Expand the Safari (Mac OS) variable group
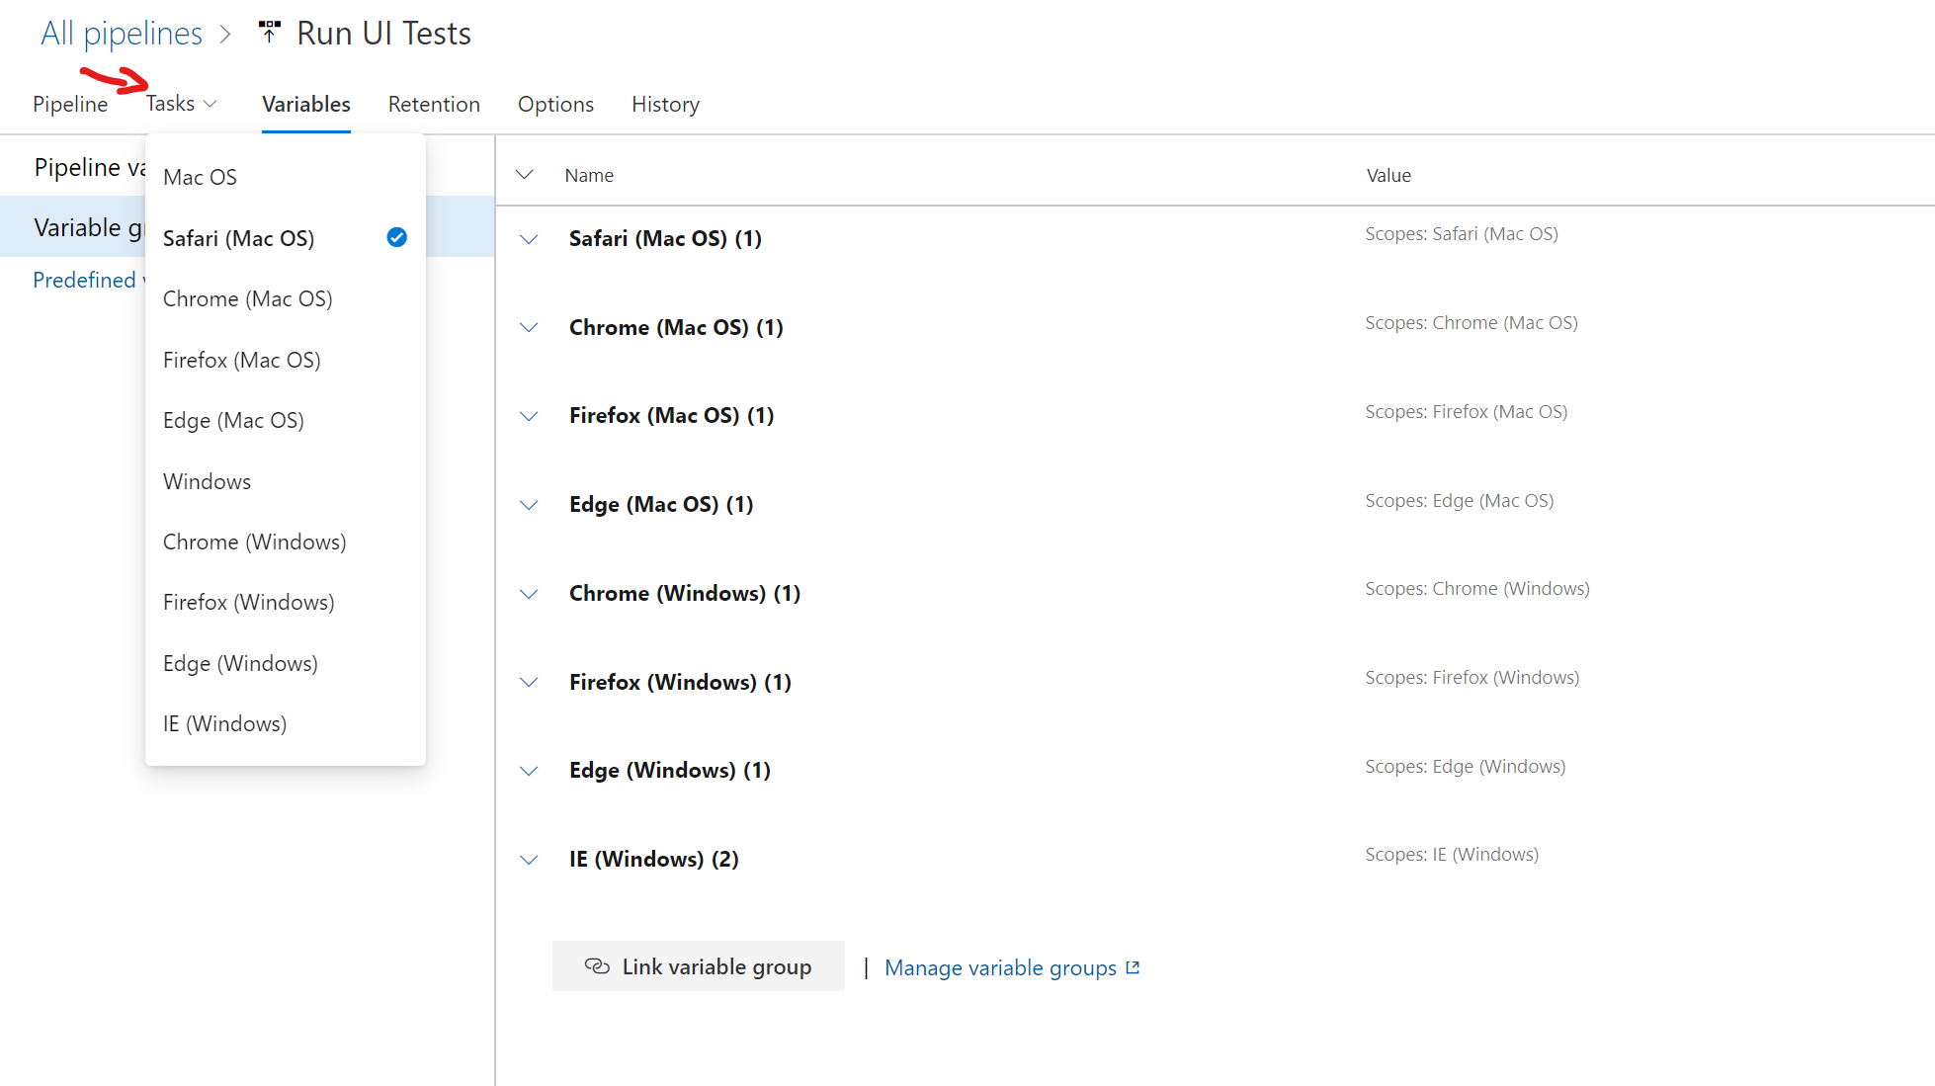The image size is (1935, 1086). click(x=529, y=239)
